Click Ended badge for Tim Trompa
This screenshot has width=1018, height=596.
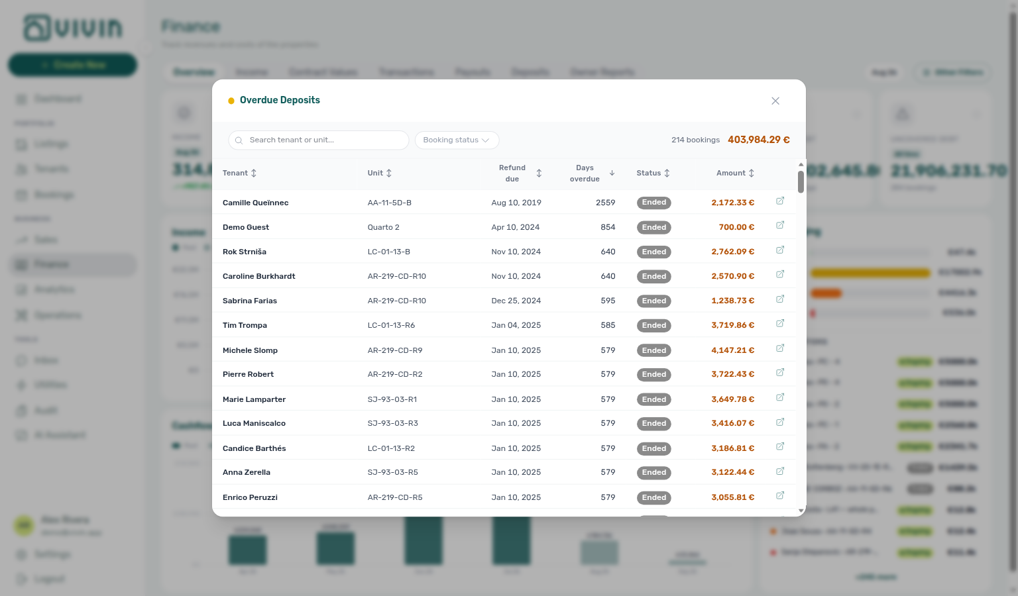[654, 325]
